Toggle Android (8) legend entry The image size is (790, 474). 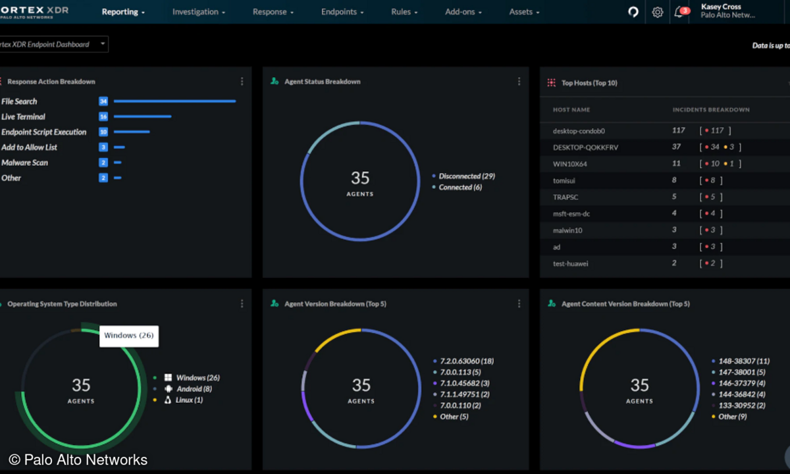click(183, 389)
